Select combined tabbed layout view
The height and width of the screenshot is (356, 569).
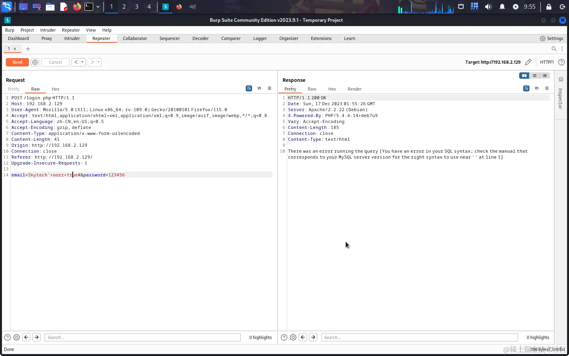(545, 76)
